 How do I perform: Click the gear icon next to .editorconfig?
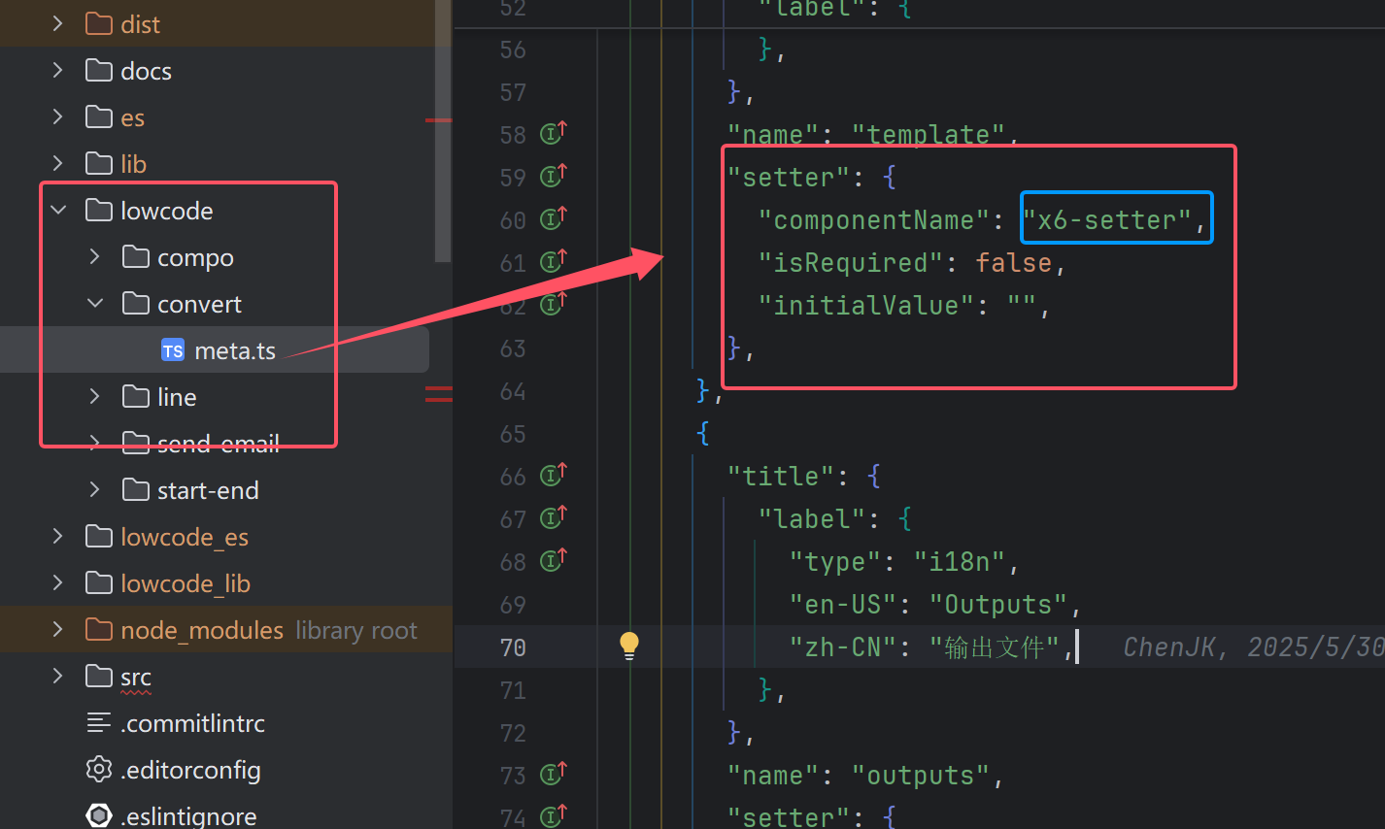coord(98,769)
